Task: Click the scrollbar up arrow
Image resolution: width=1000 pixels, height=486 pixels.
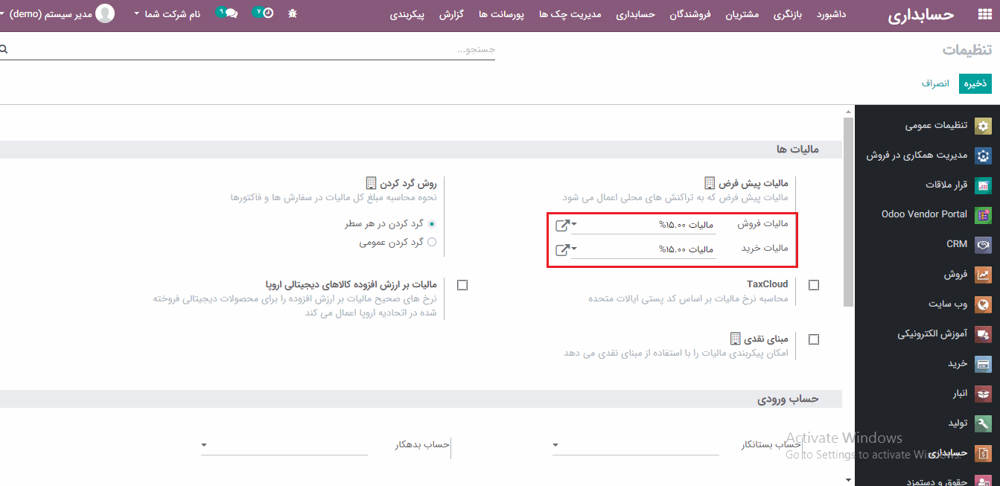Action: (848, 112)
